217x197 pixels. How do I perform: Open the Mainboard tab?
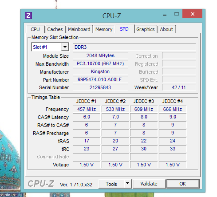coord(79,29)
